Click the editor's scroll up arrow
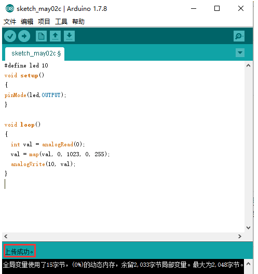The height and width of the screenshot is (274, 258). coord(248,66)
